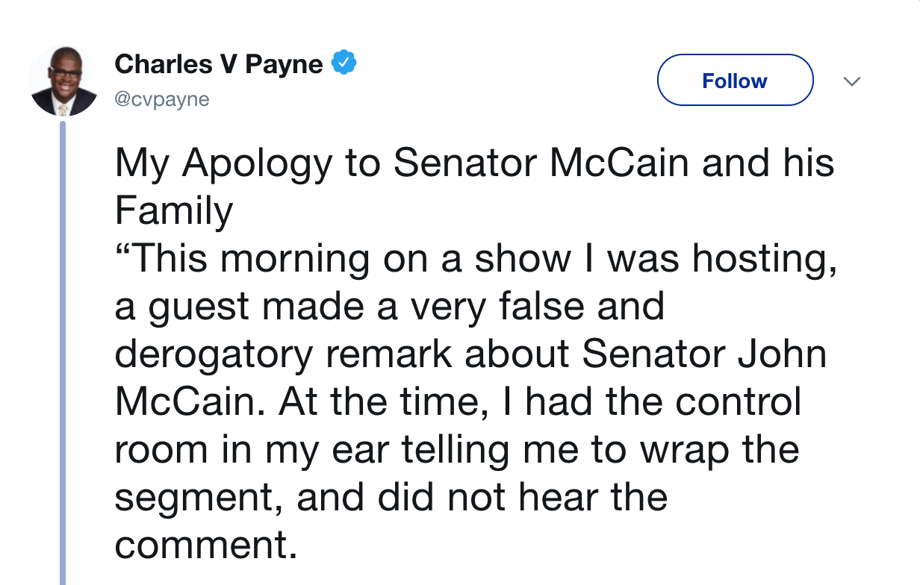The width and height of the screenshot is (920, 585).
Task: Click the "My Apology to Senator McCain" line
Action: click(475, 165)
